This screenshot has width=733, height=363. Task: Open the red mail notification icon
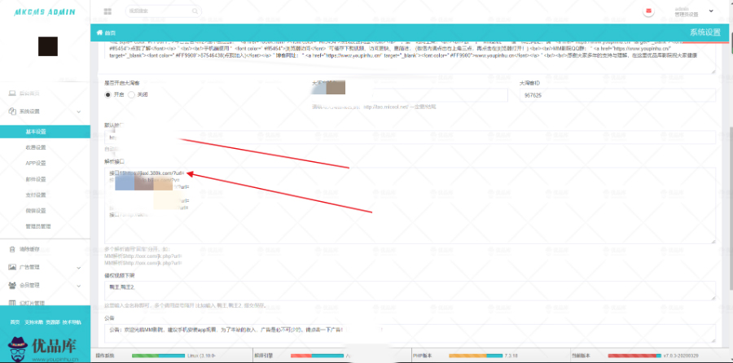pos(648,11)
